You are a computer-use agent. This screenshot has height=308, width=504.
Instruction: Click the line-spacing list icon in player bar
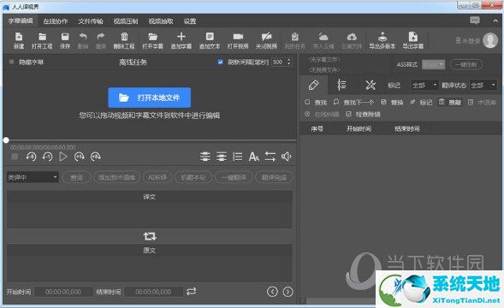click(x=238, y=157)
